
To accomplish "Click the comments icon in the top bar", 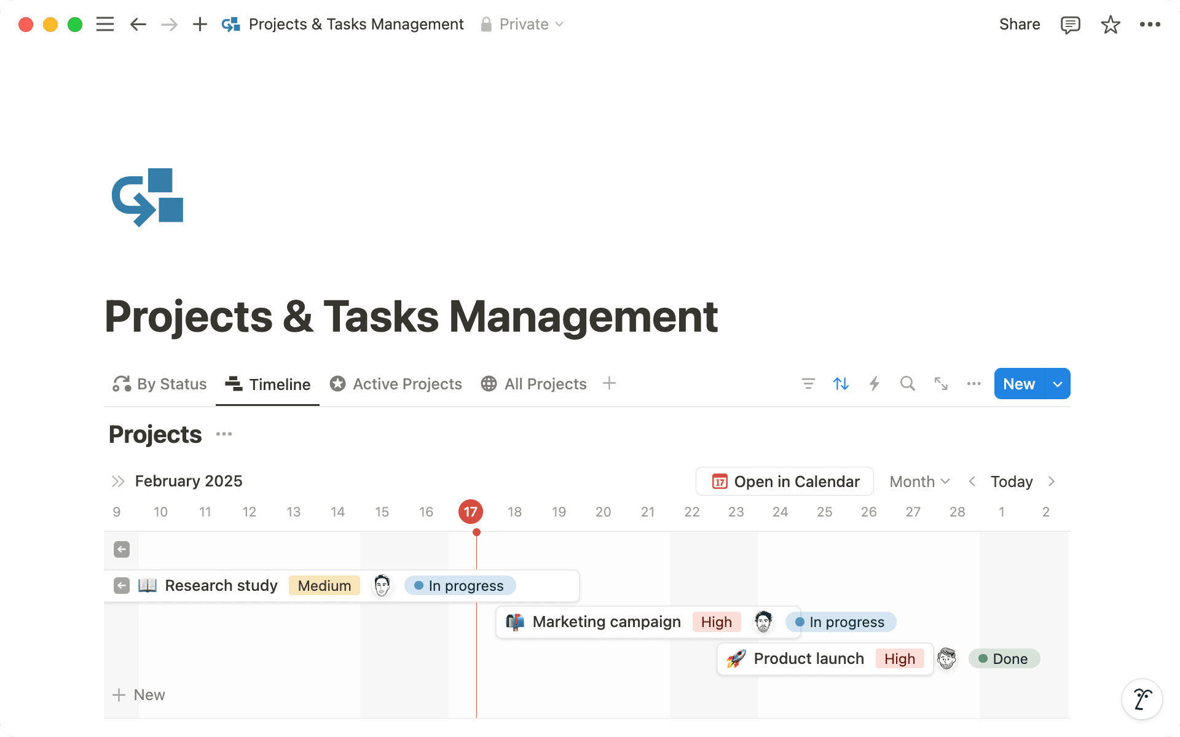I will click(1070, 24).
